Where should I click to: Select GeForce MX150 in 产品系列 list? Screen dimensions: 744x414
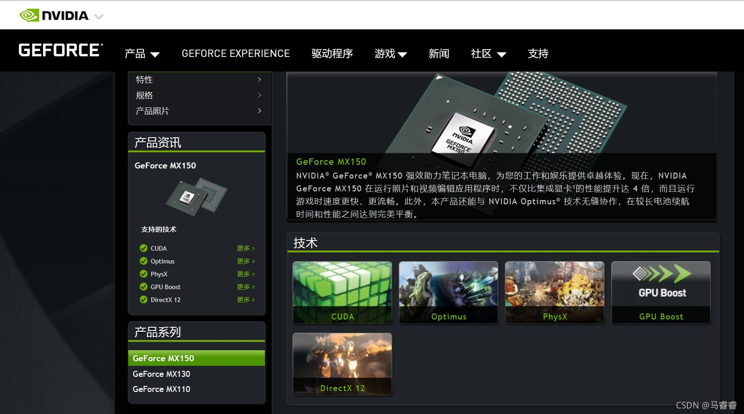pyautogui.click(x=196, y=358)
